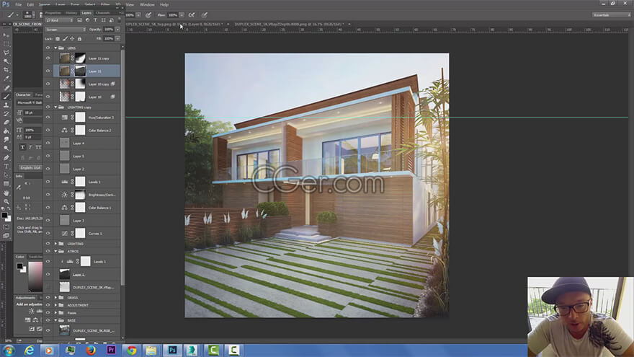
Task: Select the Paint Bucket tool
Action: click(x=6, y=131)
